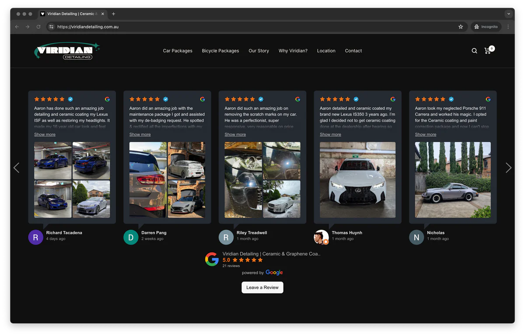Show next reviews with right arrow
This screenshot has height=336, width=525.
click(x=508, y=168)
